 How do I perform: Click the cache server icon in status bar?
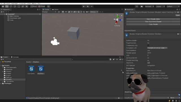(x=173, y=101)
